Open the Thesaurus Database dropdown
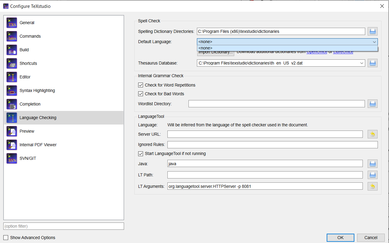This screenshot has height=243, width=389. pos(362,63)
